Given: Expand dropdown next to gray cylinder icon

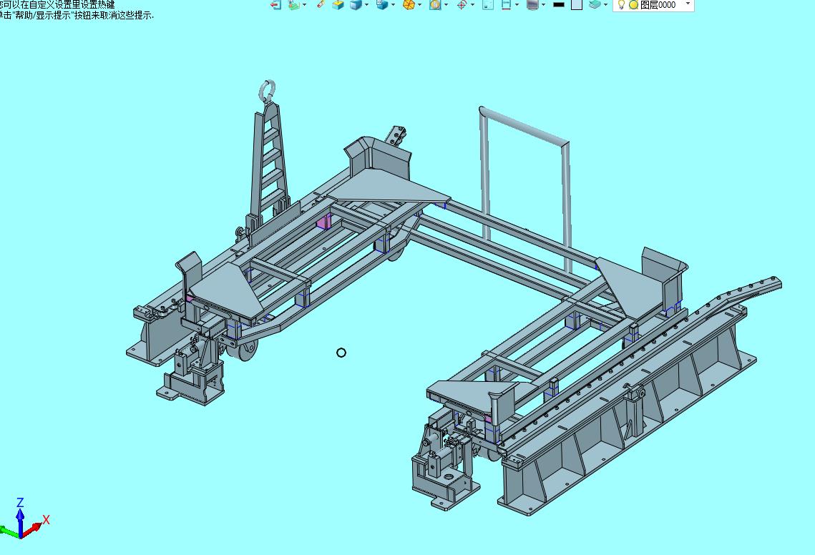Looking at the screenshot, I should tap(543, 5).
